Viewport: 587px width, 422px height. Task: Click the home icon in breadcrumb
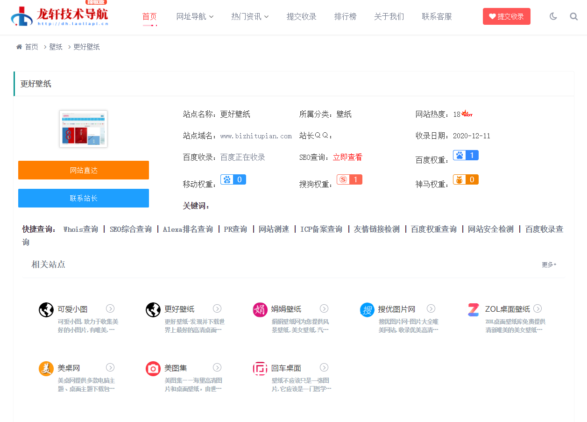[x=19, y=47]
